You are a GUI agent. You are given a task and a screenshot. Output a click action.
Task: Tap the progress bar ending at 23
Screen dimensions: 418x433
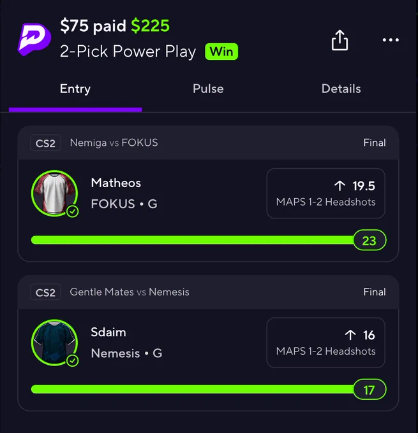click(x=209, y=240)
